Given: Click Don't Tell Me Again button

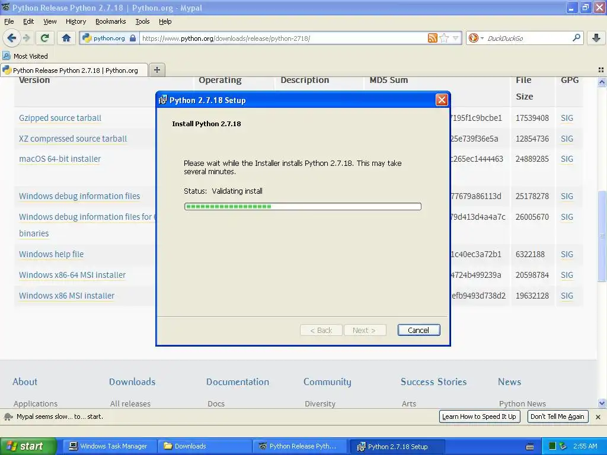Looking at the screenshot, I should (557, 416).
